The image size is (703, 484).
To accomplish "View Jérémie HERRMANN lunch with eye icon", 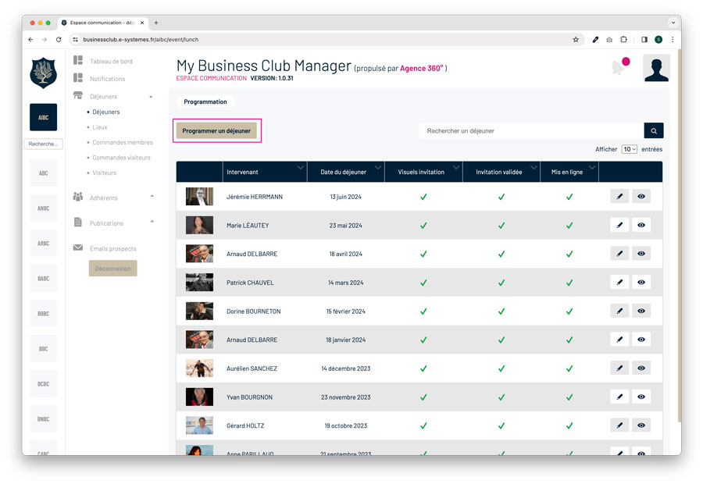I will point(641,197).
